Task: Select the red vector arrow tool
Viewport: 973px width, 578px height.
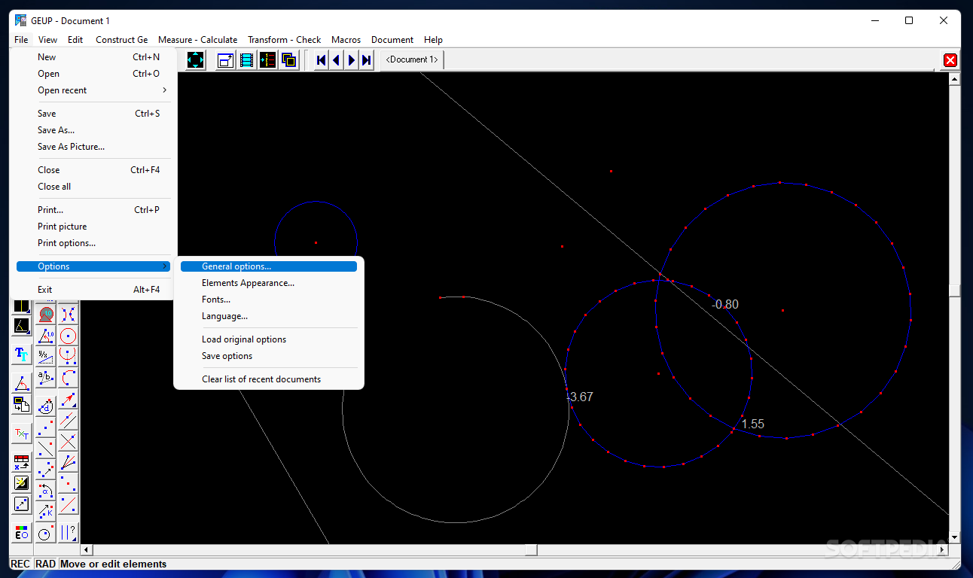Action: pos(69,400)
